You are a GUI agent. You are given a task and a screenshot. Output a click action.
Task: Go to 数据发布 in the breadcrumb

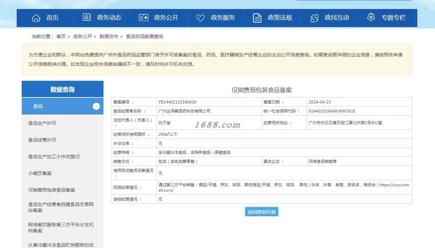[109, 36]
